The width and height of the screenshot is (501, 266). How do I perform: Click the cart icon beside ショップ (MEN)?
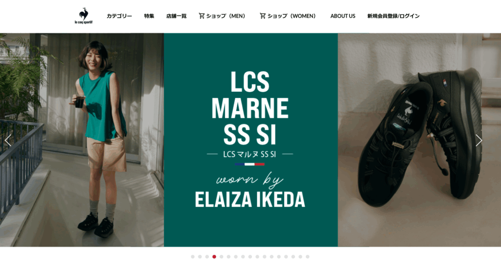pos(202,16)
